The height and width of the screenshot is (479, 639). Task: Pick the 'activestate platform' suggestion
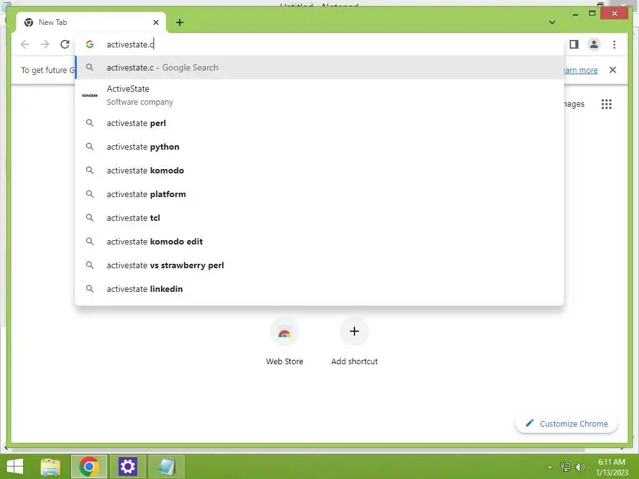[x=320, y=194]
